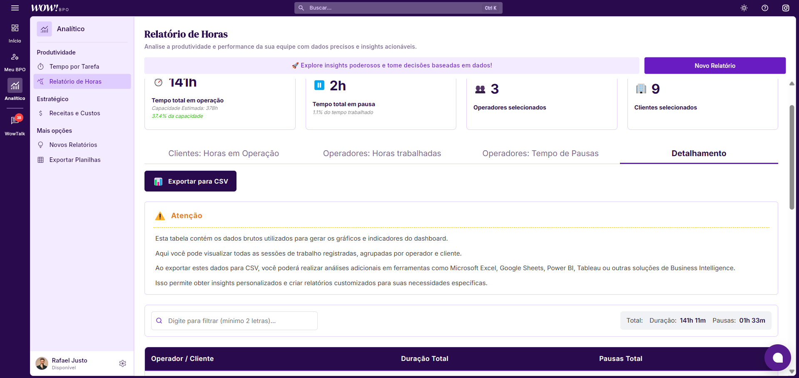Open Meu BPO section

click(x=15, y=62)
